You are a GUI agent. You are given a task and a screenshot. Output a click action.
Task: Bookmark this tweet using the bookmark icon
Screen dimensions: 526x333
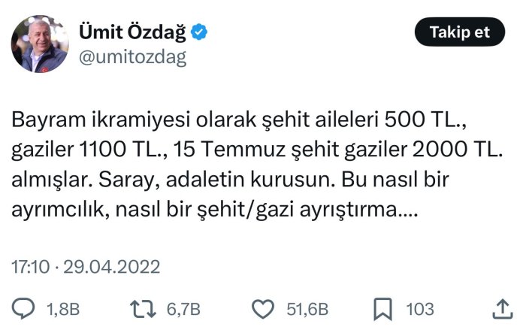(x=382, y=308)
